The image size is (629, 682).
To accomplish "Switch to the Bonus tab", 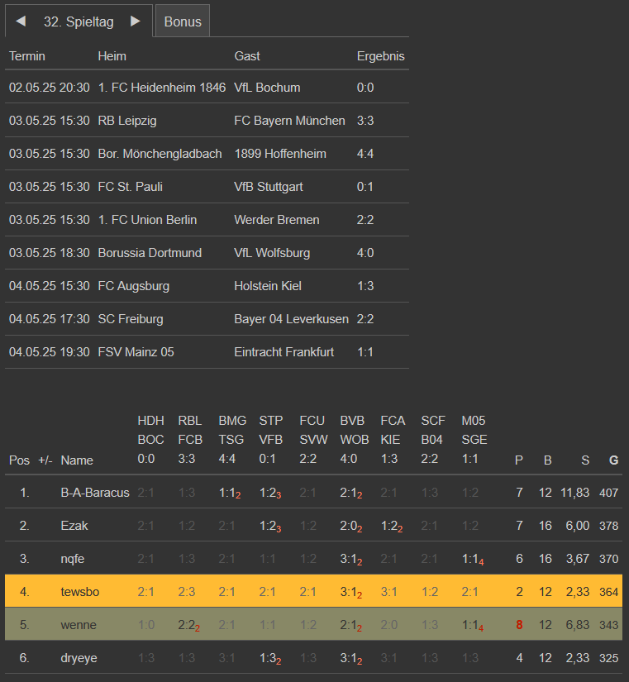I will point(183,21).
